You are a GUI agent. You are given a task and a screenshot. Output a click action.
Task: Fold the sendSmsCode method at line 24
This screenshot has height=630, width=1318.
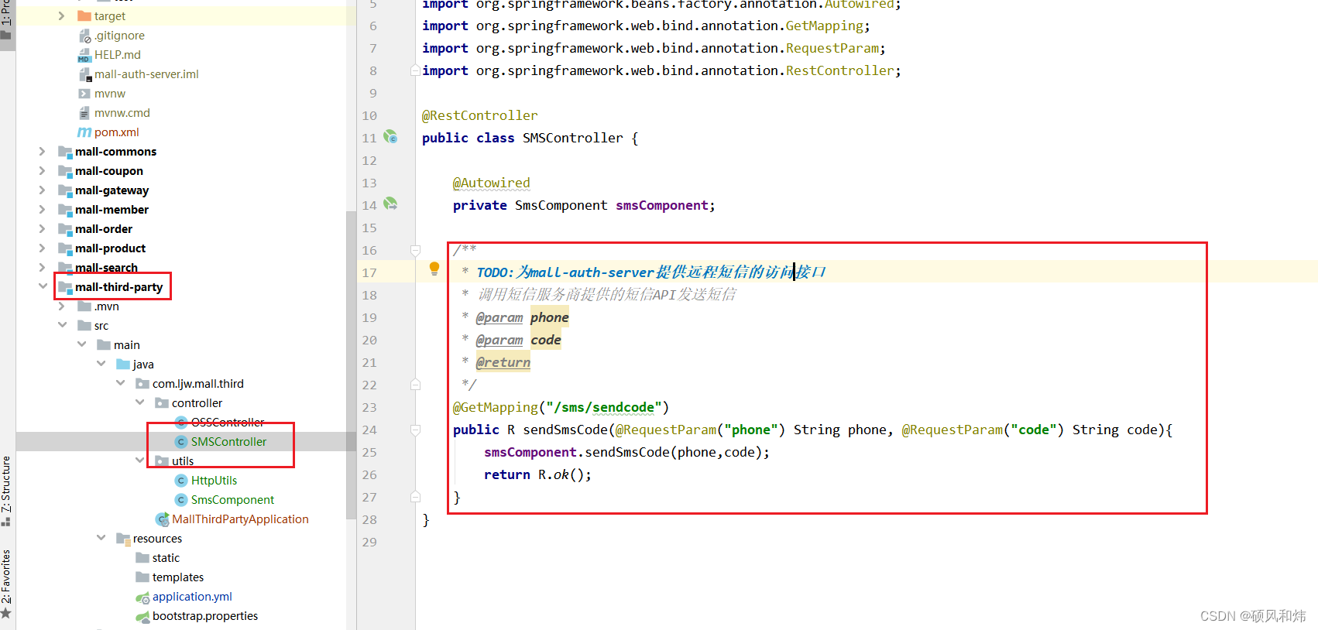[x=415, y=430]
